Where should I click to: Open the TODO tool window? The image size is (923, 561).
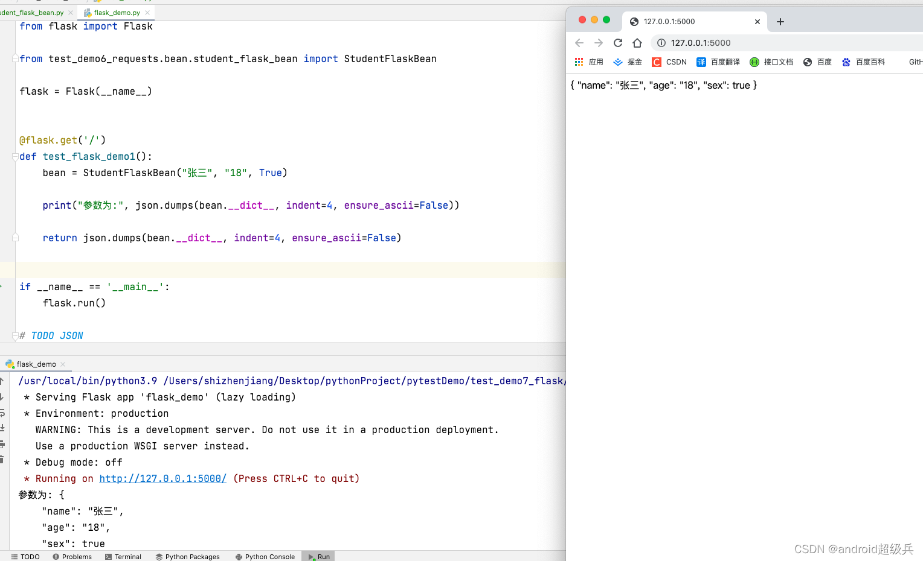[25, 557]
